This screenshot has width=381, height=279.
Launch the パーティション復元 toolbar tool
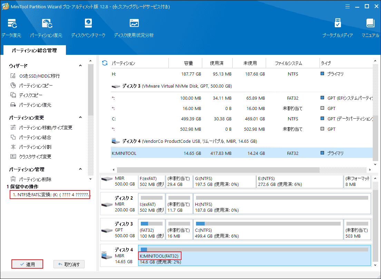(46, 27)
